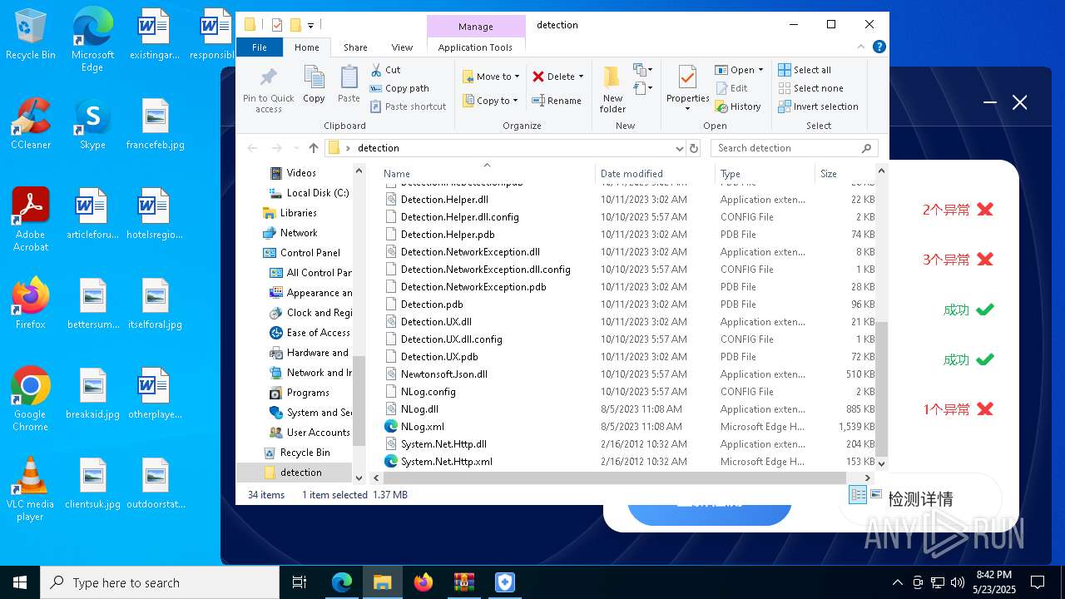The height and width of the screenshot is (599, 1065).
Task: Expand the Move to dropdown
Action: pos(517,77)
